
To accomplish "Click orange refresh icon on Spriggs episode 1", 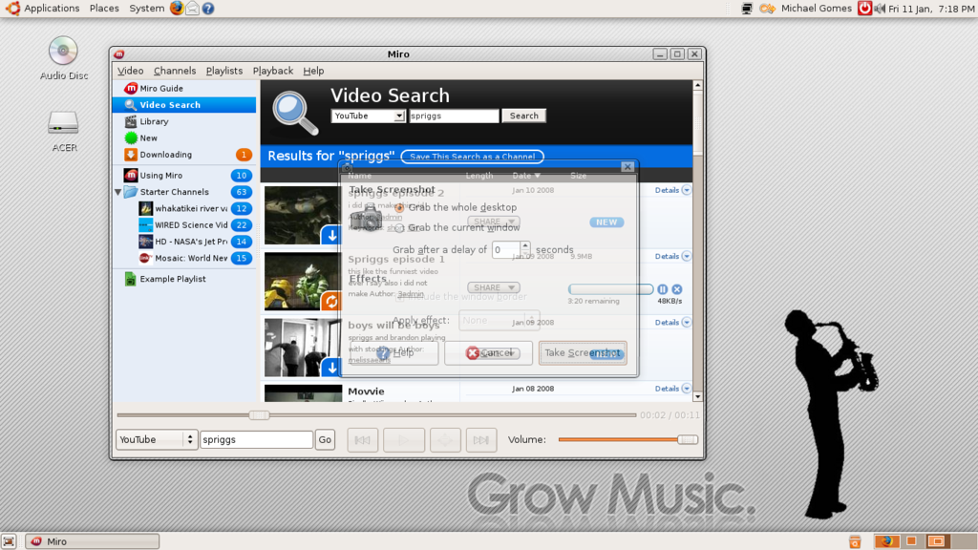I will coord(331,302).
